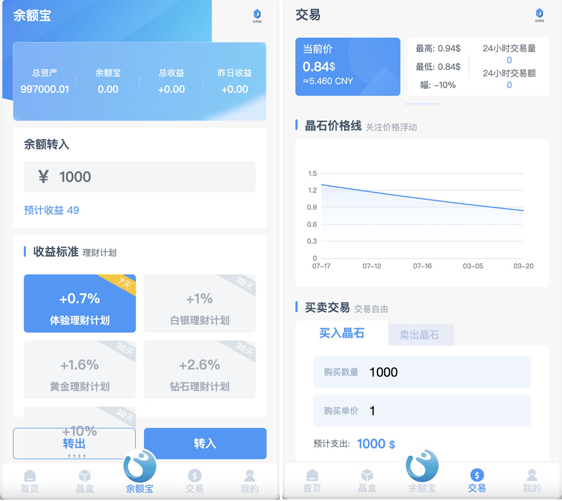Select the 黄金理财计划 +1.6% plan
562x501 pixels.
pyautogui.click(x=79, y=370)
